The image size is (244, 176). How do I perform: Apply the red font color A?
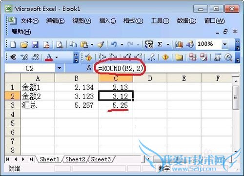click(49, 57)
